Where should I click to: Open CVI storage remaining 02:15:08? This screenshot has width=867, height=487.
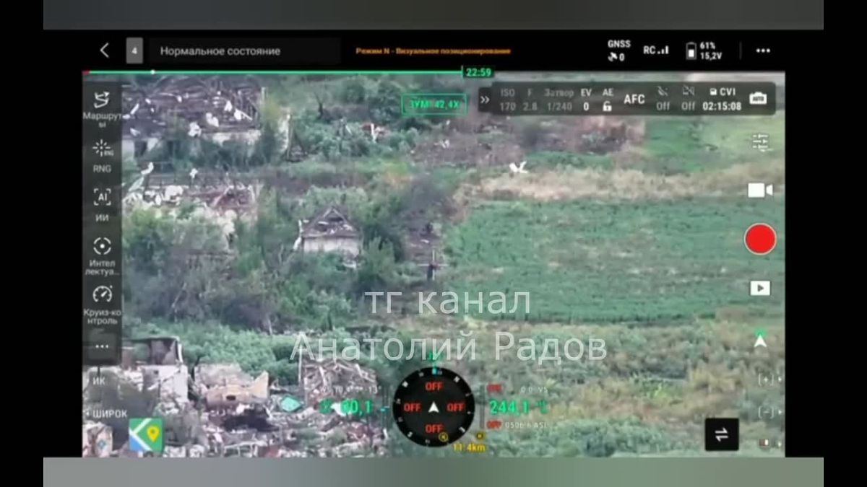[722, 100]
